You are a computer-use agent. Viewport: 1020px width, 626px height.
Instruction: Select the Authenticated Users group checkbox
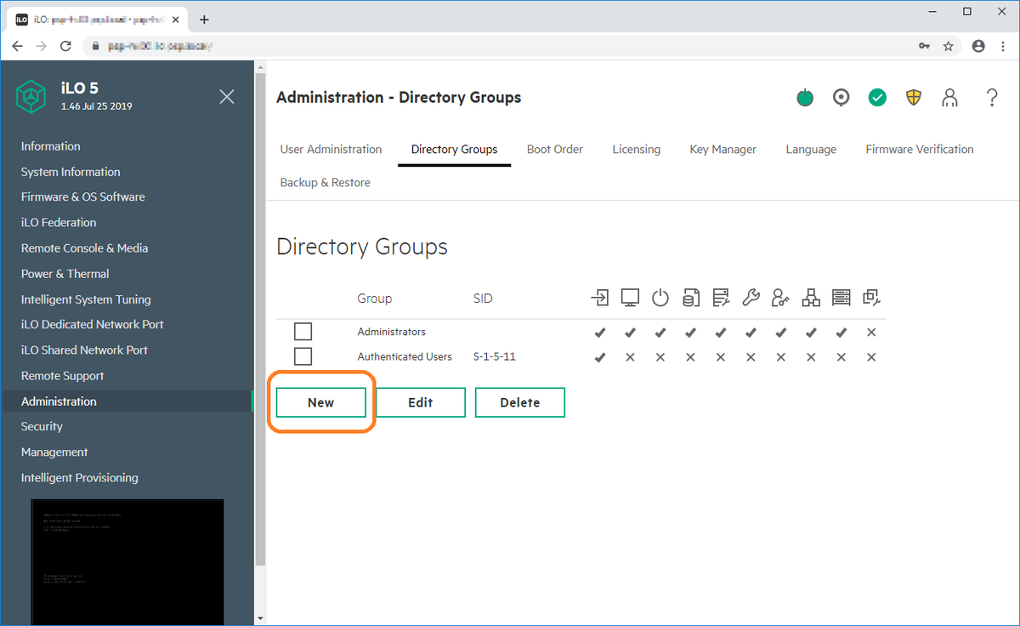pyautogui.click(x=303, y=356)
